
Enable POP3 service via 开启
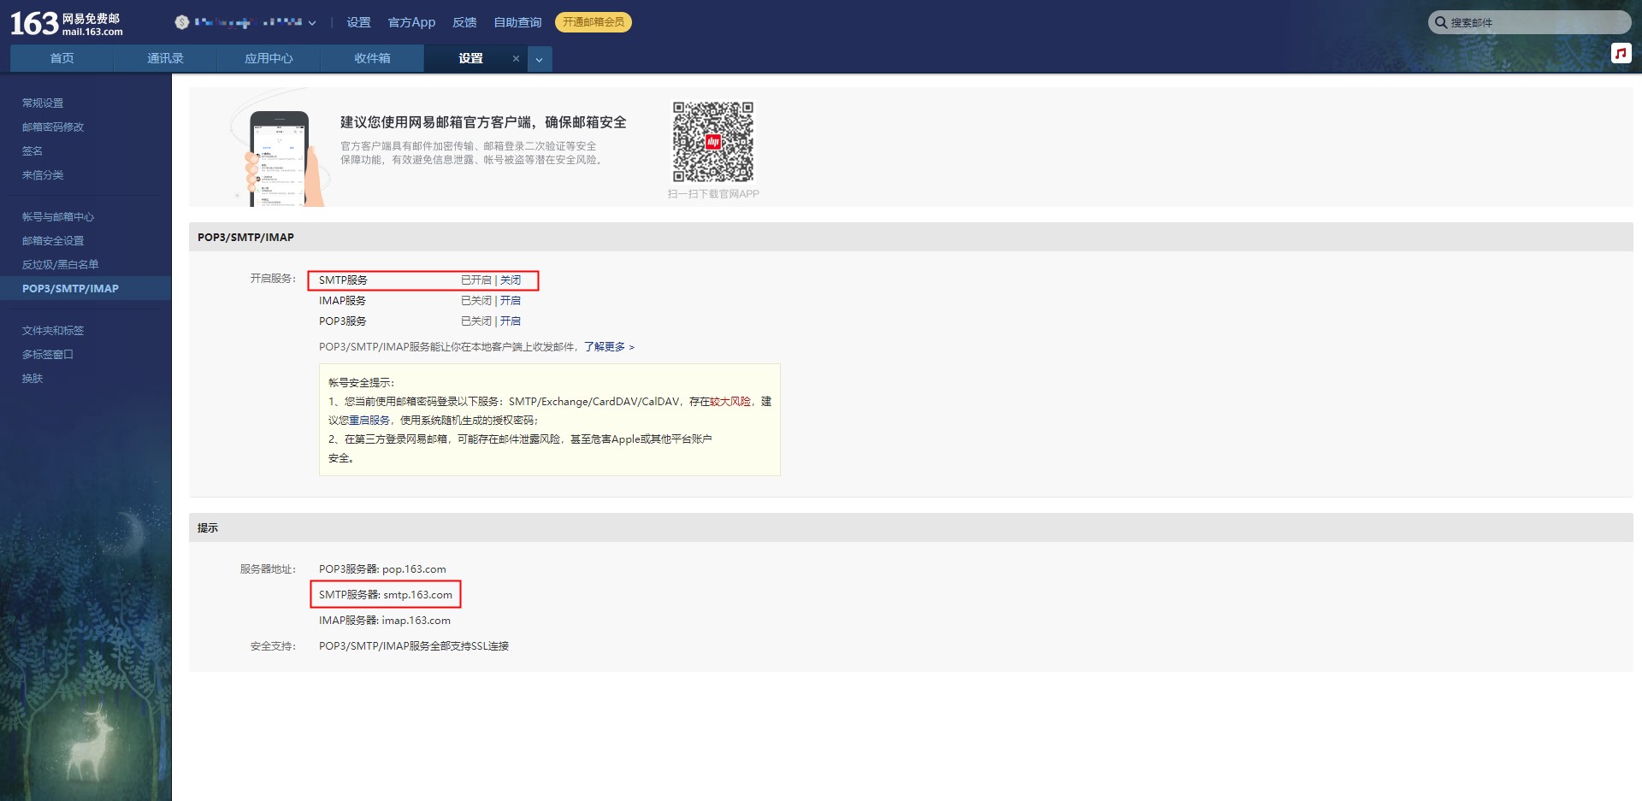(511, 321)
